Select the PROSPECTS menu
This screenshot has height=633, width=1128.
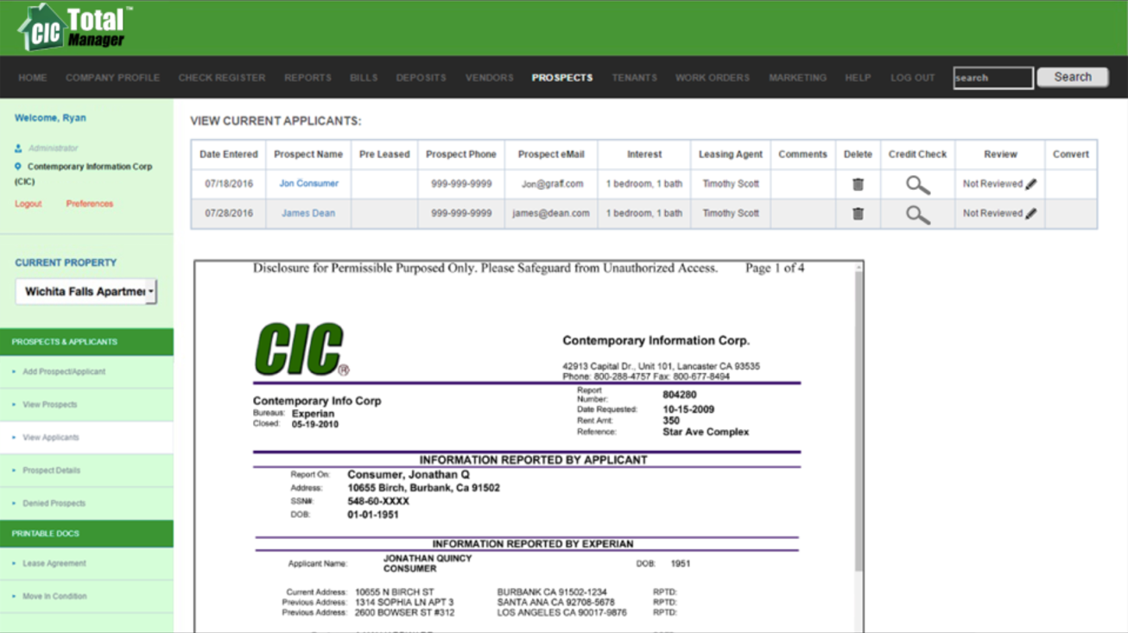(562, 78)
